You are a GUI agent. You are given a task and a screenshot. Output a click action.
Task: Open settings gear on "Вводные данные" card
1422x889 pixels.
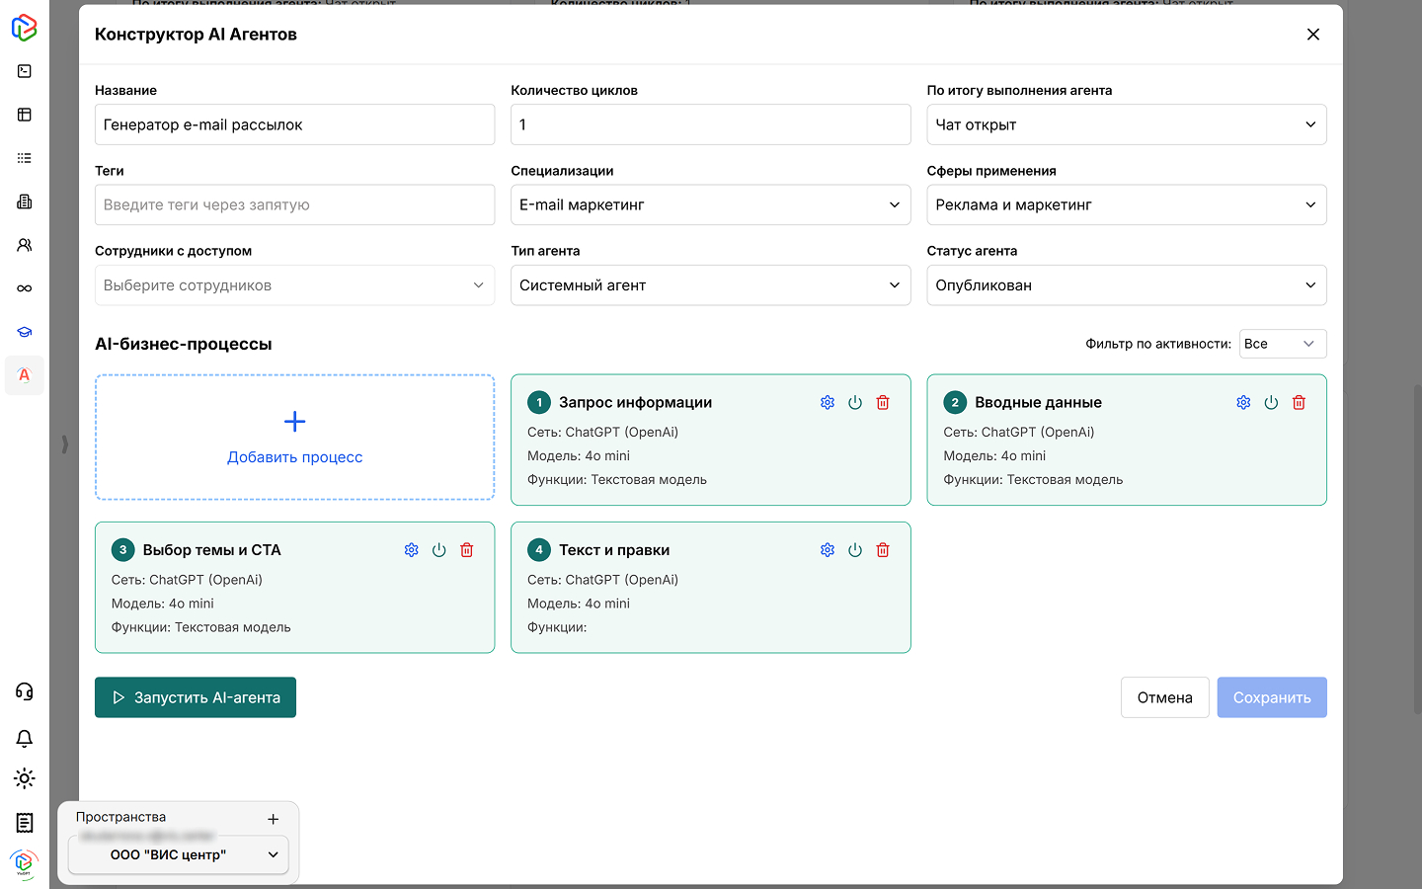(x=1243, y=402)
